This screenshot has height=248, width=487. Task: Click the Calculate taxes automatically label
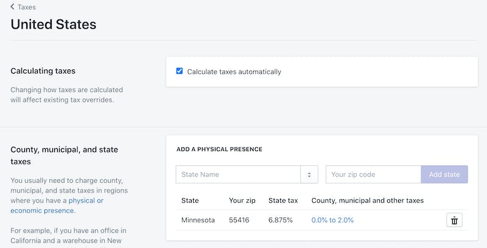point(234,72)
